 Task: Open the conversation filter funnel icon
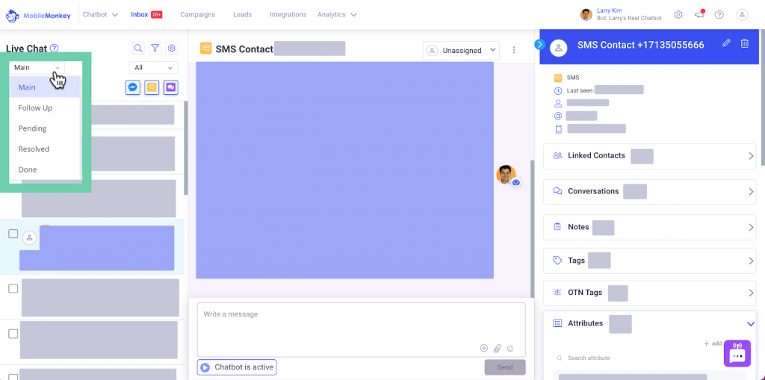click(155, 48)
